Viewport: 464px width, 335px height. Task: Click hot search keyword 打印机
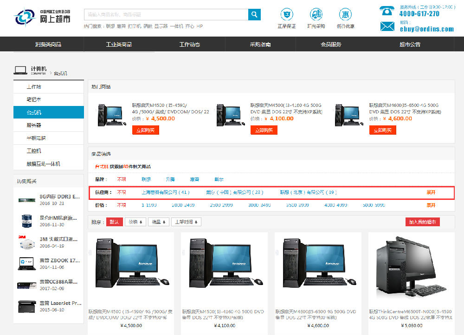pyautogui.click(x=135, y=26)
